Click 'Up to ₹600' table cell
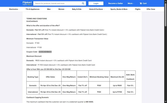Image resolution: width=167 pixels, height=103 pixels. 117,86
